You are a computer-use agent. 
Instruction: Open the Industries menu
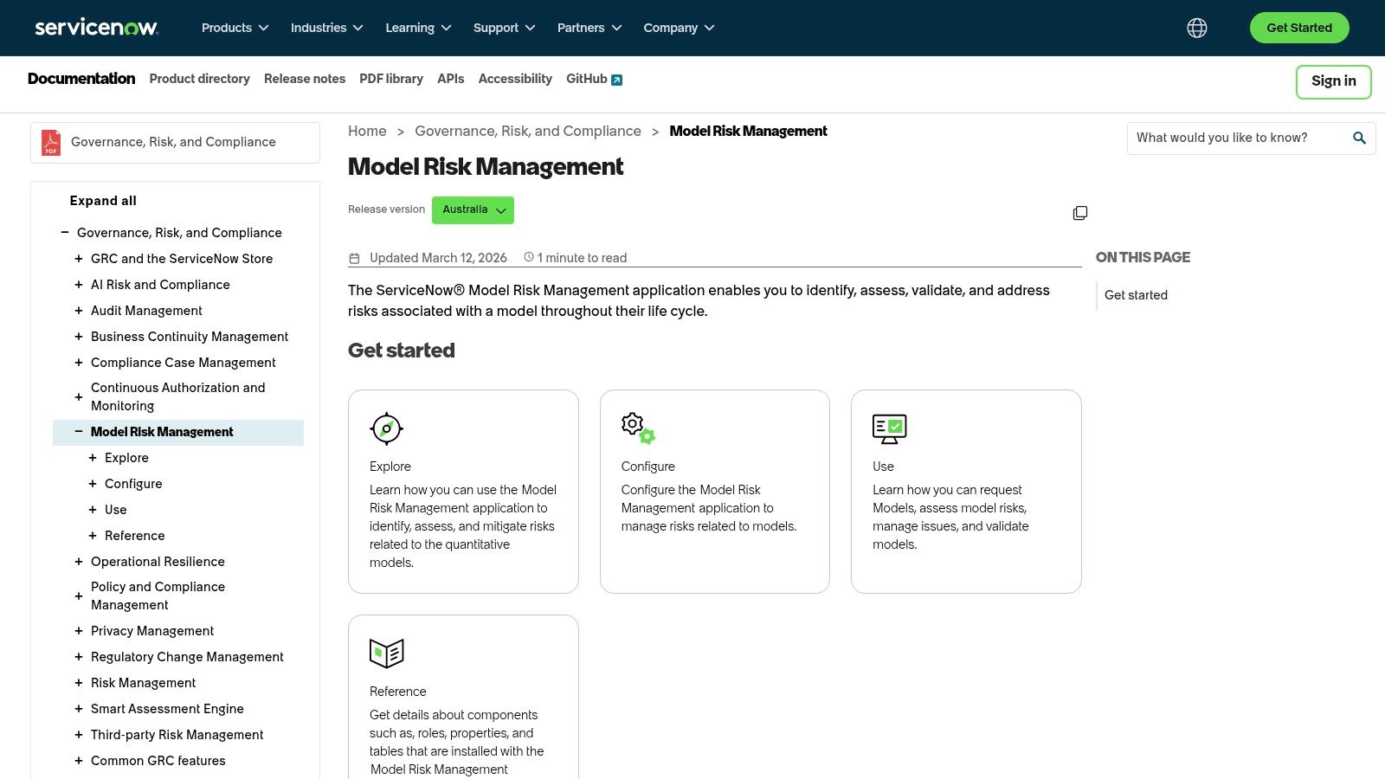click(326, 28)
